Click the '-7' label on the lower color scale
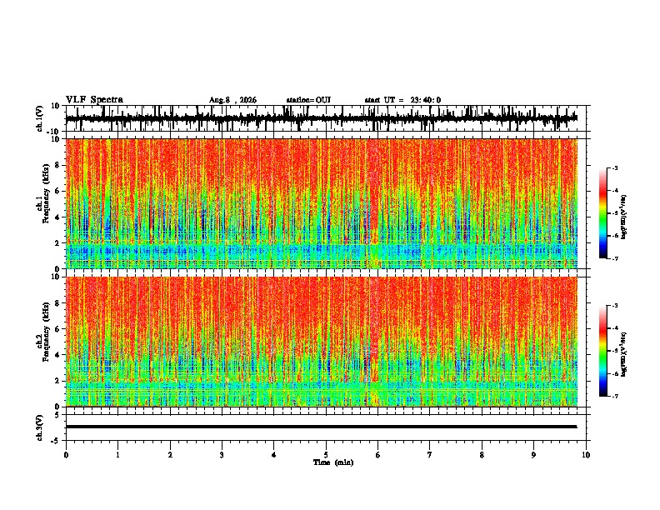The height and width of the screenshot is (510, 660). pyautogui.click(x=614, y=396)
